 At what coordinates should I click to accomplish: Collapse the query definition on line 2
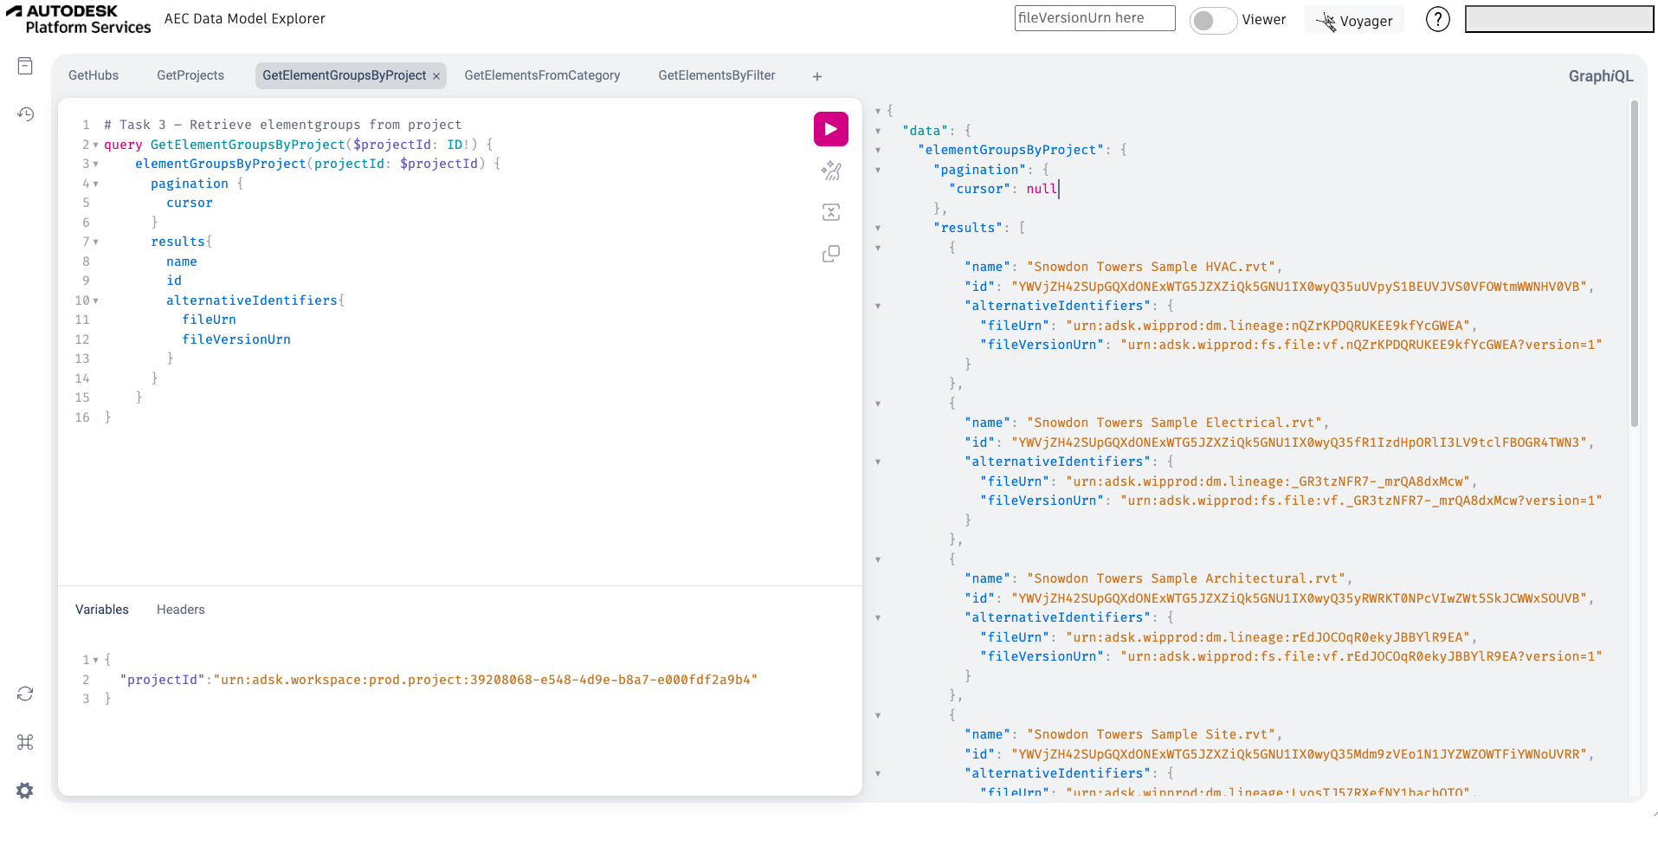click(x=95, y=145)
